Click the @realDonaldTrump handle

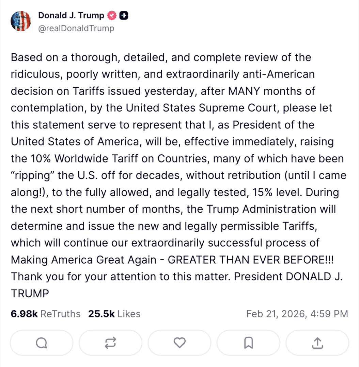click(x=76, y=28)
